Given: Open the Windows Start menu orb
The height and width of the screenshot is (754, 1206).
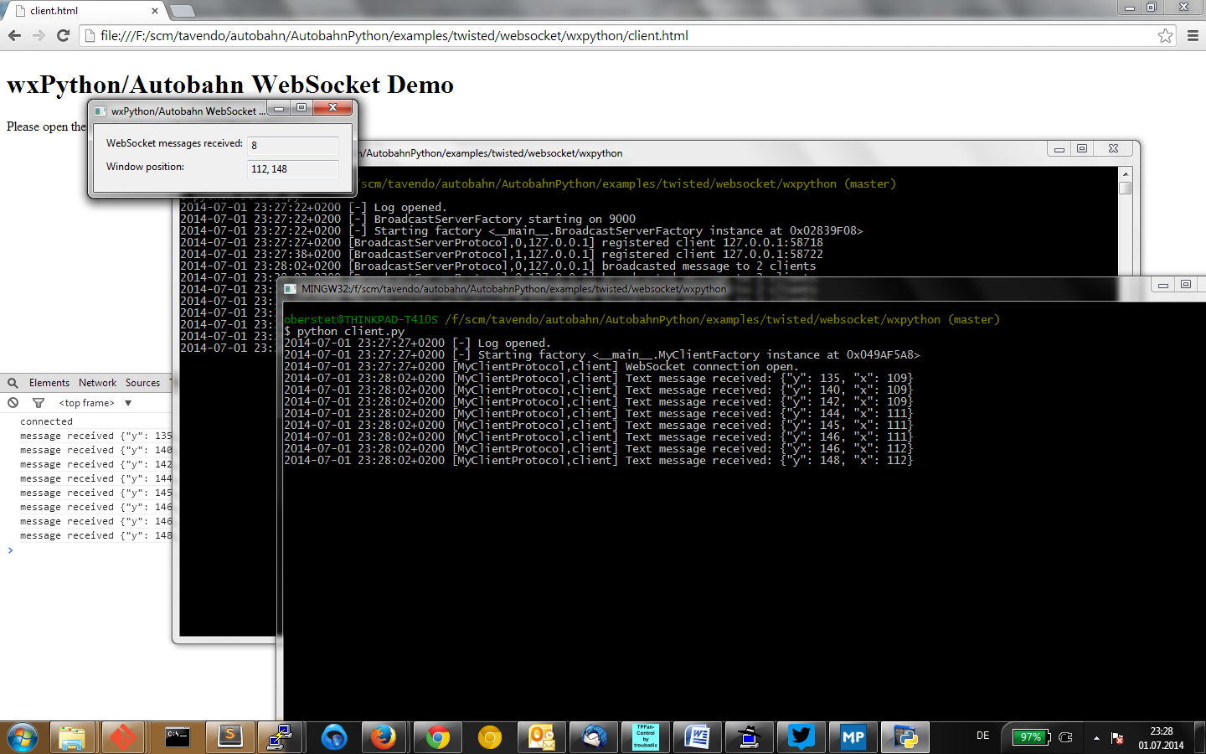Looking at the screenshot, I should pyautogui.click(x=22, y=737).
